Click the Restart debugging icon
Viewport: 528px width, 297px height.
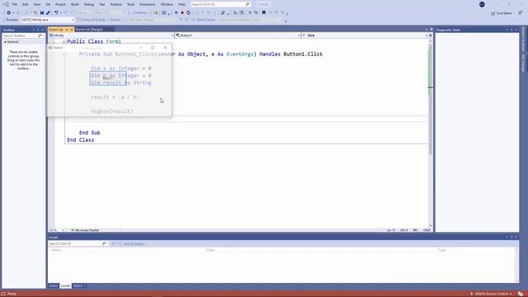(188, 12)
